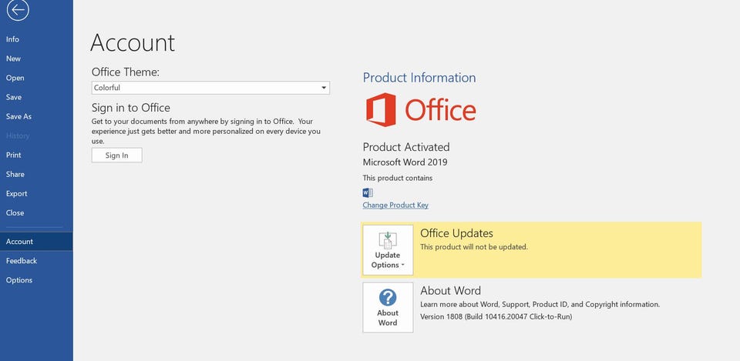This screenshot has height=361, width=740.
Task: Select Export in the sidebar
Action: point(36,194)
